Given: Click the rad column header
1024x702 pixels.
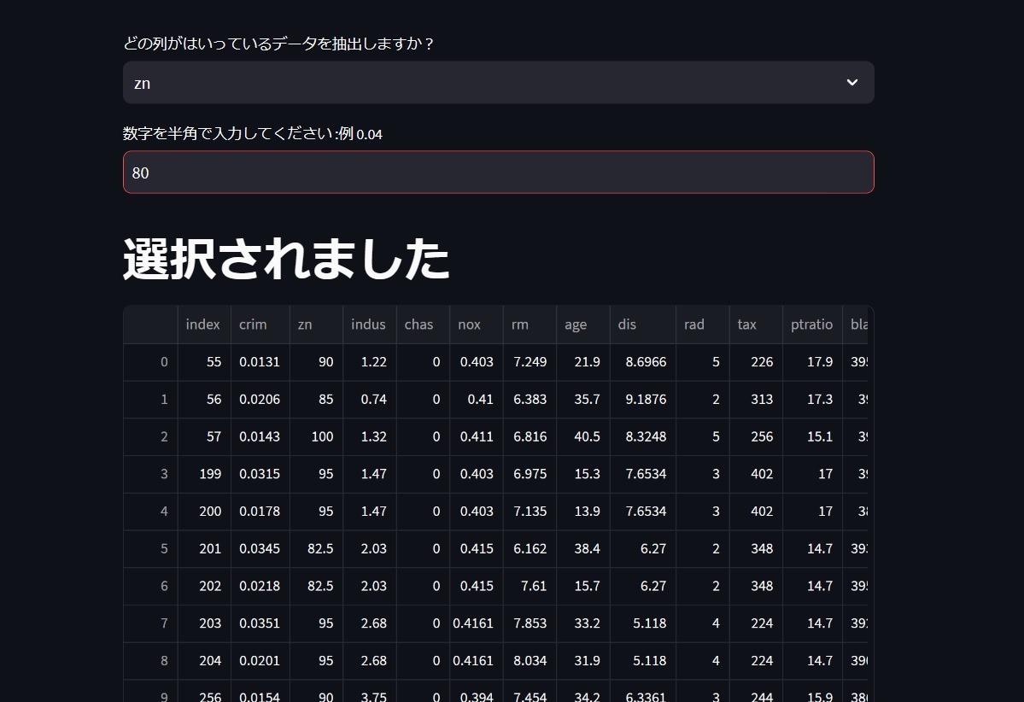Looking at the screenshot, I should [693, 325].
